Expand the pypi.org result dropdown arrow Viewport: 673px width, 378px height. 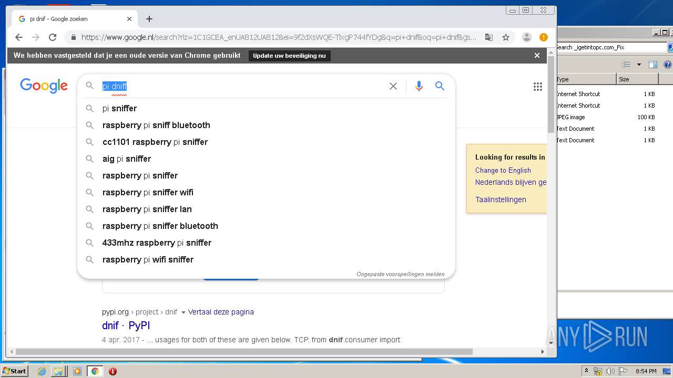tap(183, 312)
